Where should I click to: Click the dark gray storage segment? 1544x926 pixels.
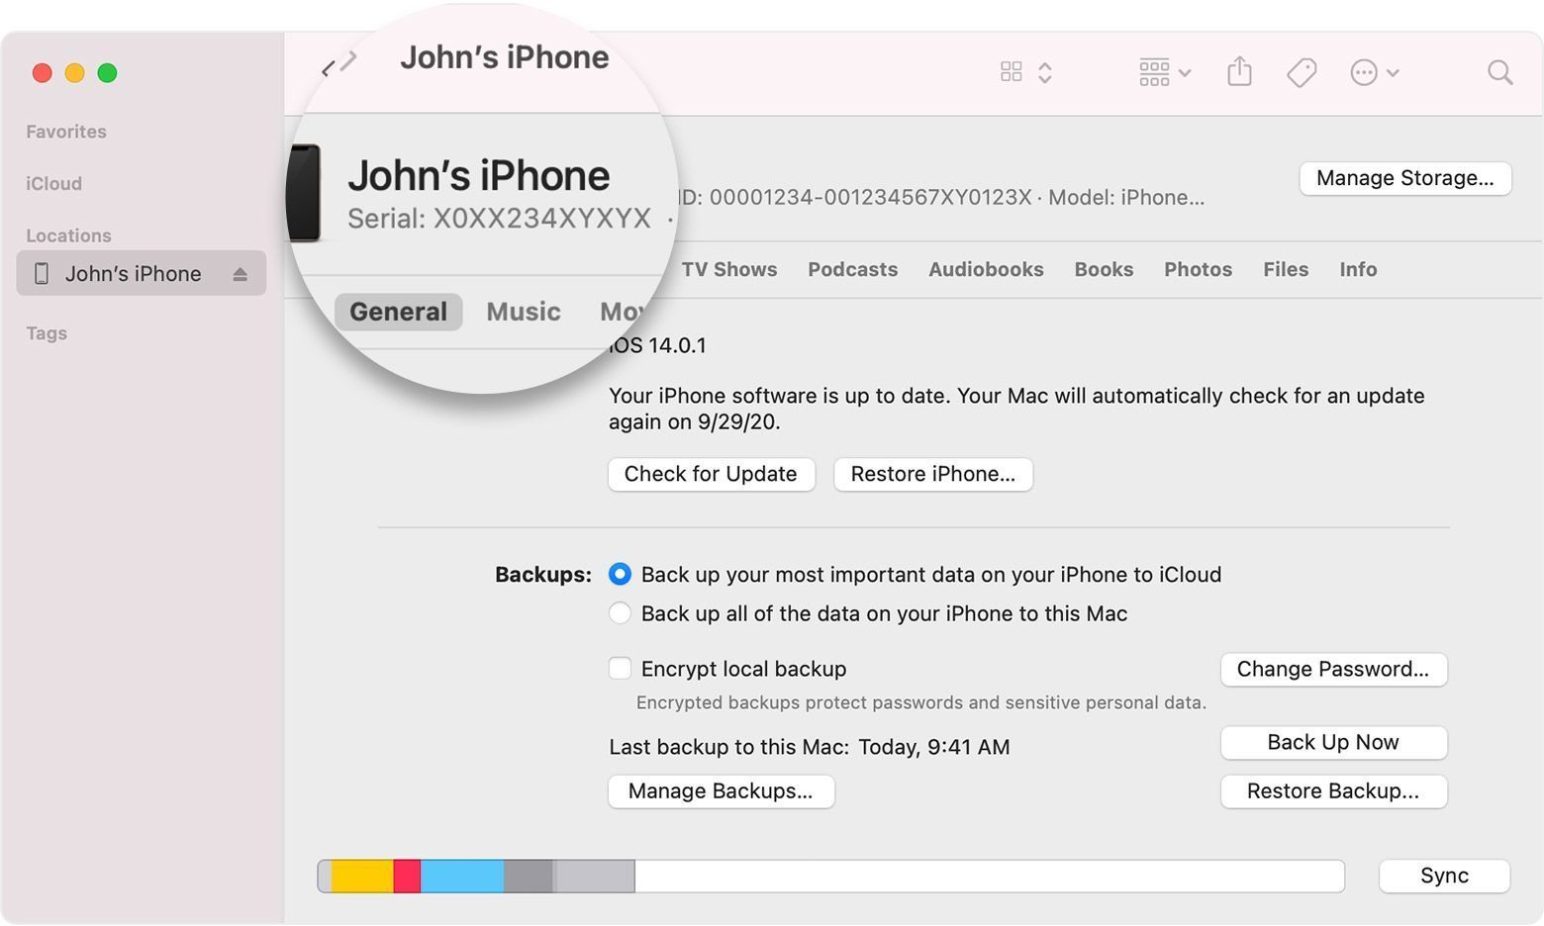click(529, 877)
